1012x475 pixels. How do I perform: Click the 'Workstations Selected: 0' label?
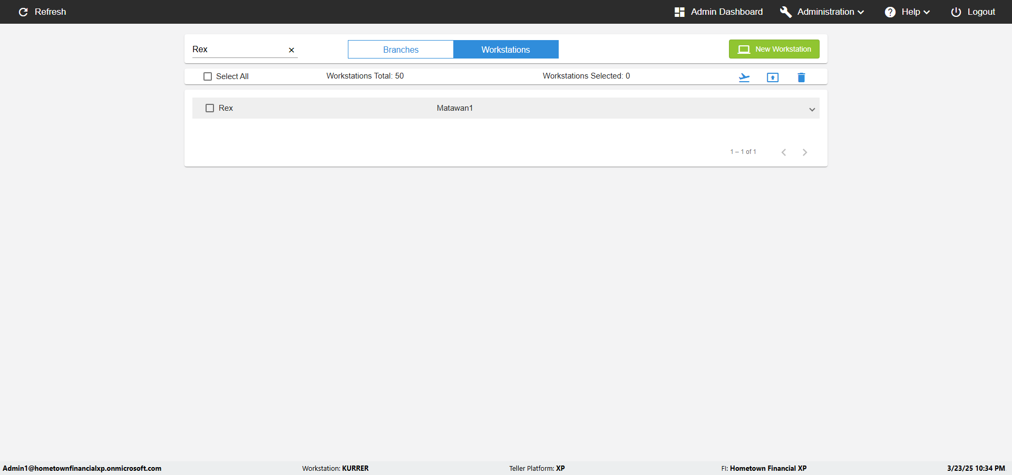[586, 76]
